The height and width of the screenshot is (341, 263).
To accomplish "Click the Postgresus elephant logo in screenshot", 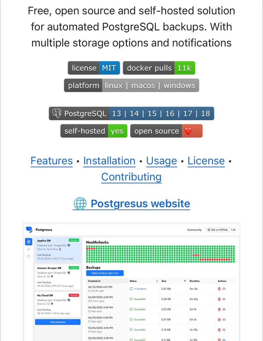I will tap(29, 230).
